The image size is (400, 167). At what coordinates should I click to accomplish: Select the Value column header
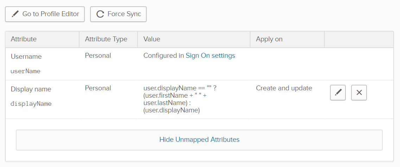(x=152, y=39)
